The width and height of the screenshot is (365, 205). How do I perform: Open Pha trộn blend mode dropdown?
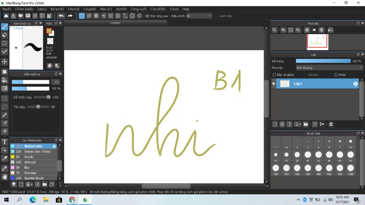point(329,68)
